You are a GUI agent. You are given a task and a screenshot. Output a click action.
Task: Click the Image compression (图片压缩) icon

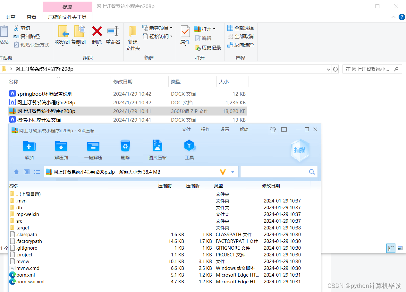pos(157,146)
